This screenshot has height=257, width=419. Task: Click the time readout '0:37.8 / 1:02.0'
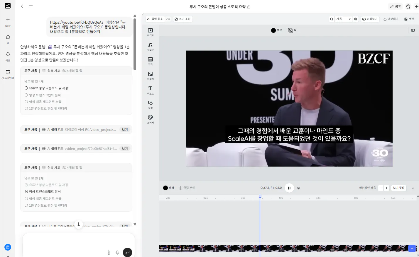[x=271, y=188]
